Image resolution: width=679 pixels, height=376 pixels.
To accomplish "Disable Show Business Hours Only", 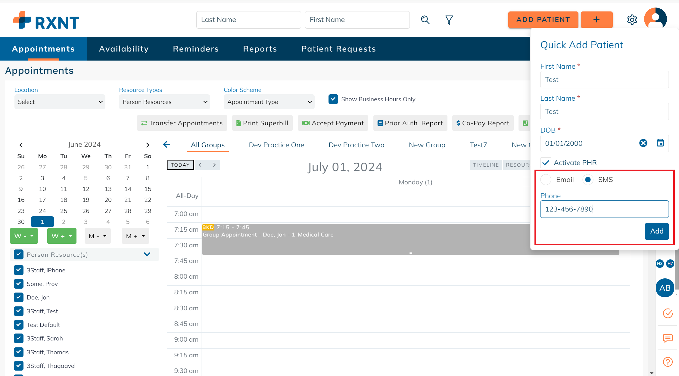I will point(333,99).
